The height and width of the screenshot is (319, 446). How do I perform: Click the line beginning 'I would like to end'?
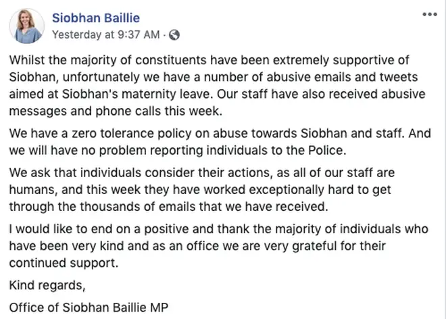[218, 229]
